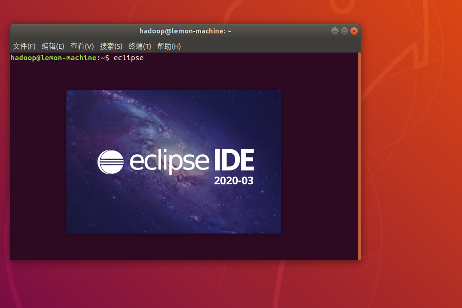
Task: Click the green prompt hadoop@lemon-machine
Action: coord(54,58)
